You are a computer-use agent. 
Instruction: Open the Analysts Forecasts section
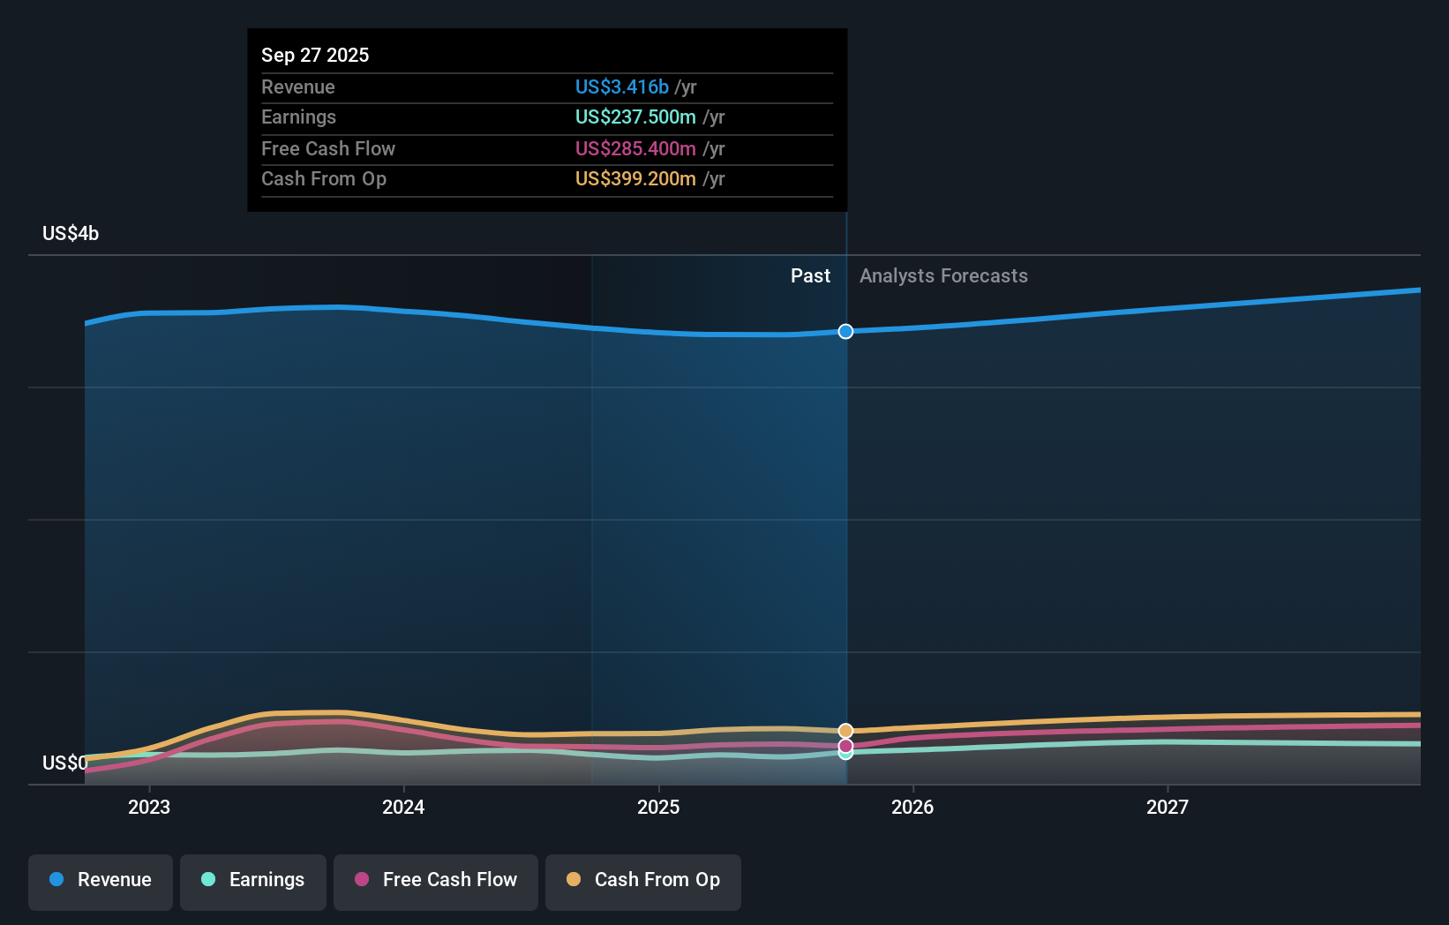pyautogui.click(x=943, y=275)
